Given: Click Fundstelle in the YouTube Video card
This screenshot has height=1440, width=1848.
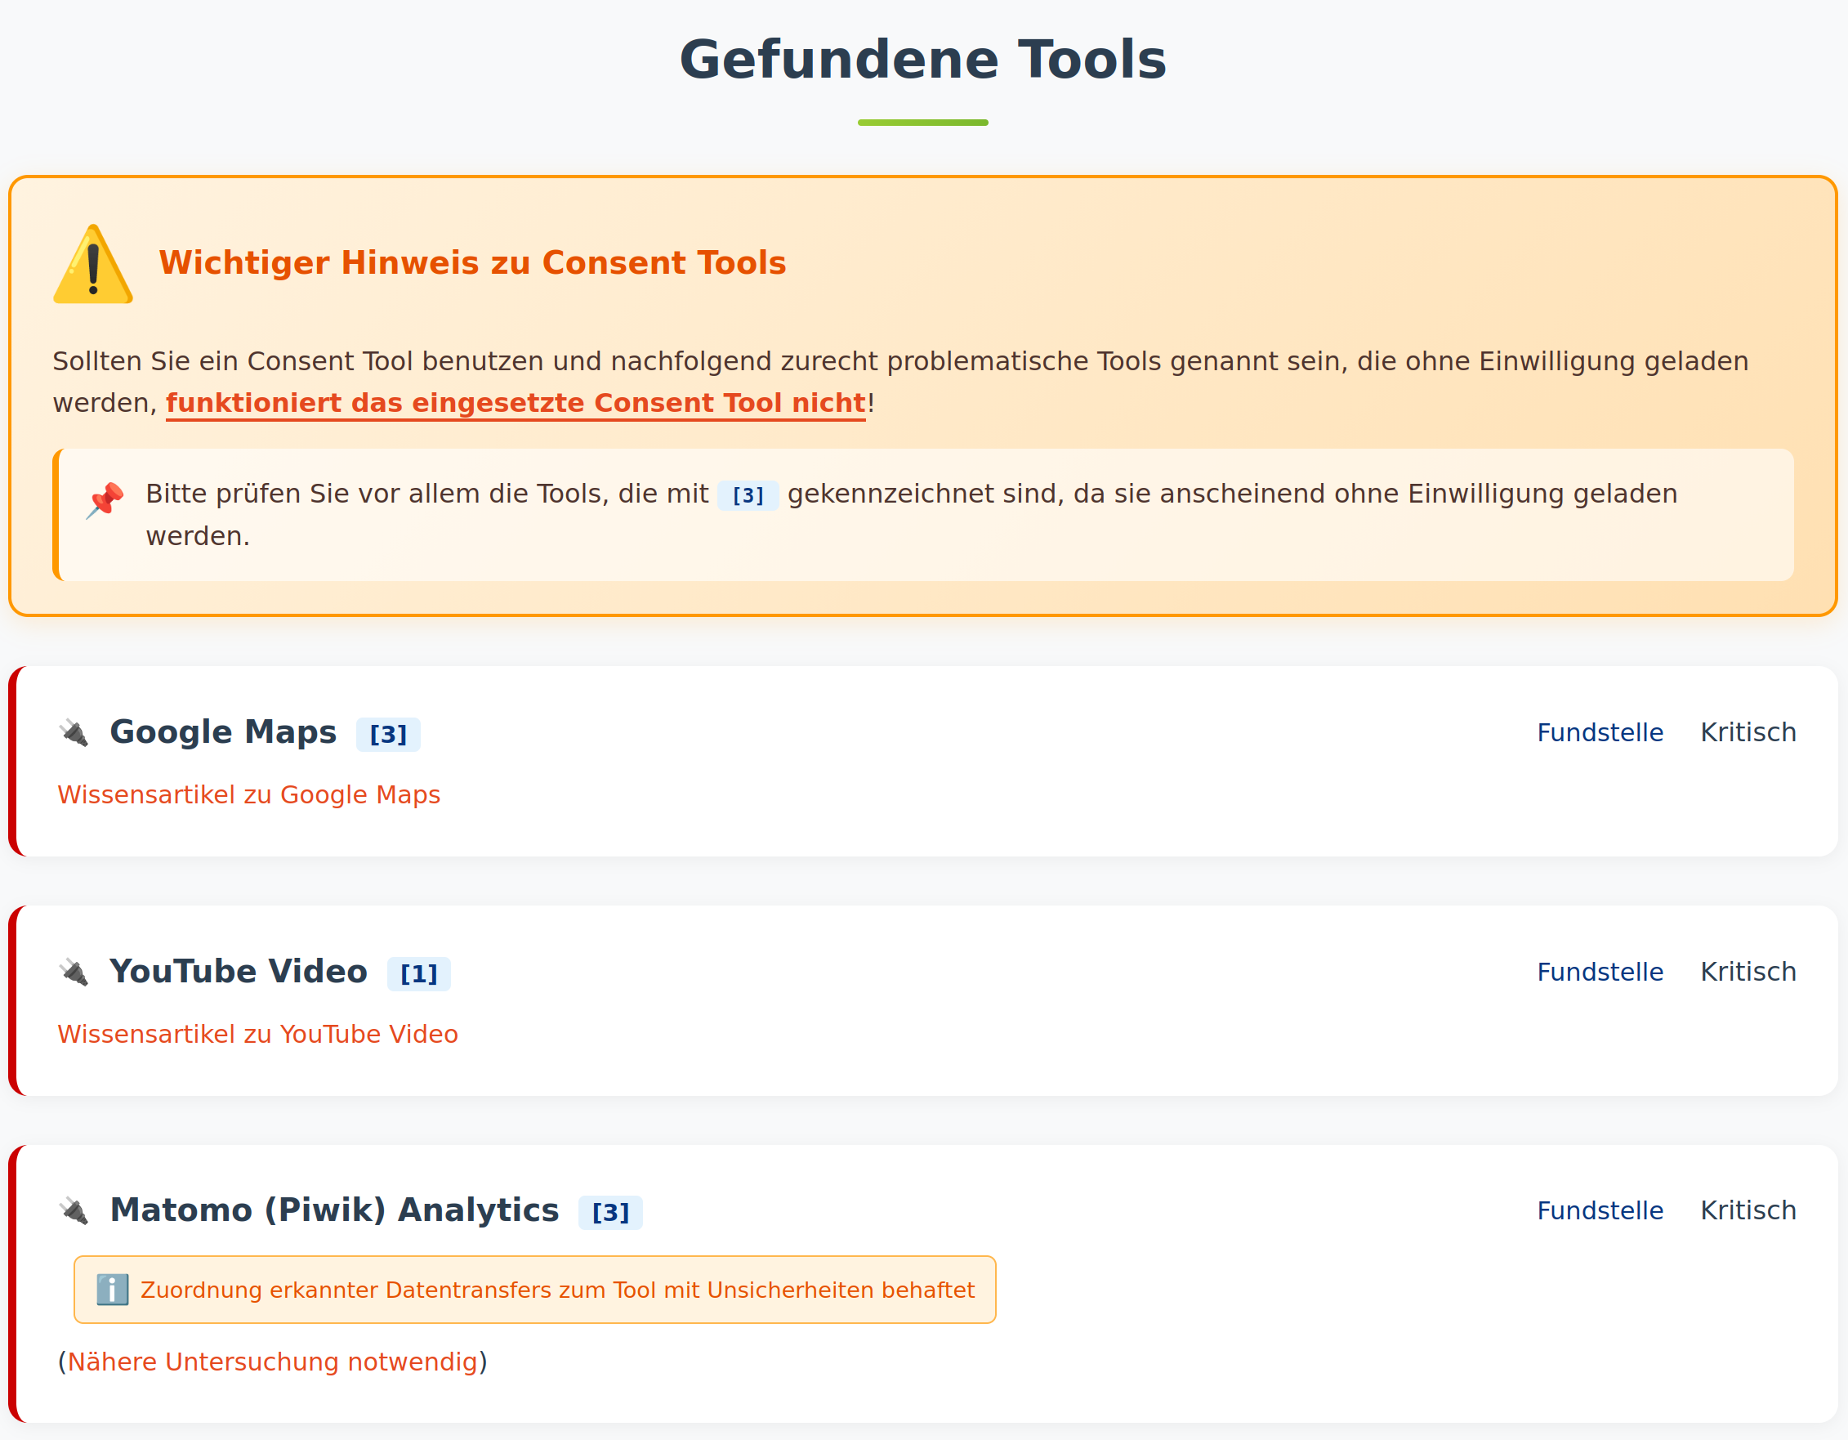Looking at the screenshot, I should (x=1600, y=972).
